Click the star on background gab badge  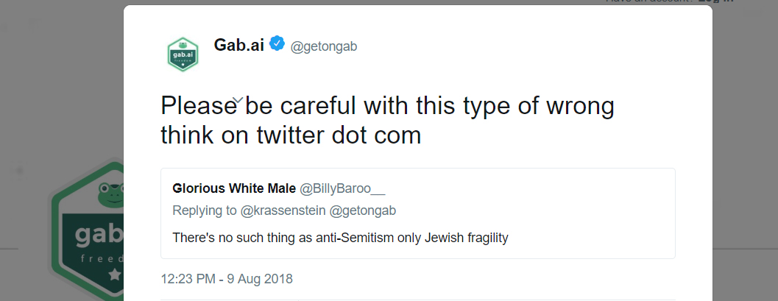[115, 275]
